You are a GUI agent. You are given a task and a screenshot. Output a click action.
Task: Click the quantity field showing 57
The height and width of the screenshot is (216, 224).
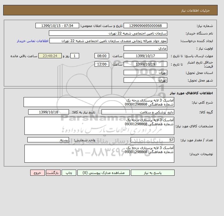[x=152, y=140]
